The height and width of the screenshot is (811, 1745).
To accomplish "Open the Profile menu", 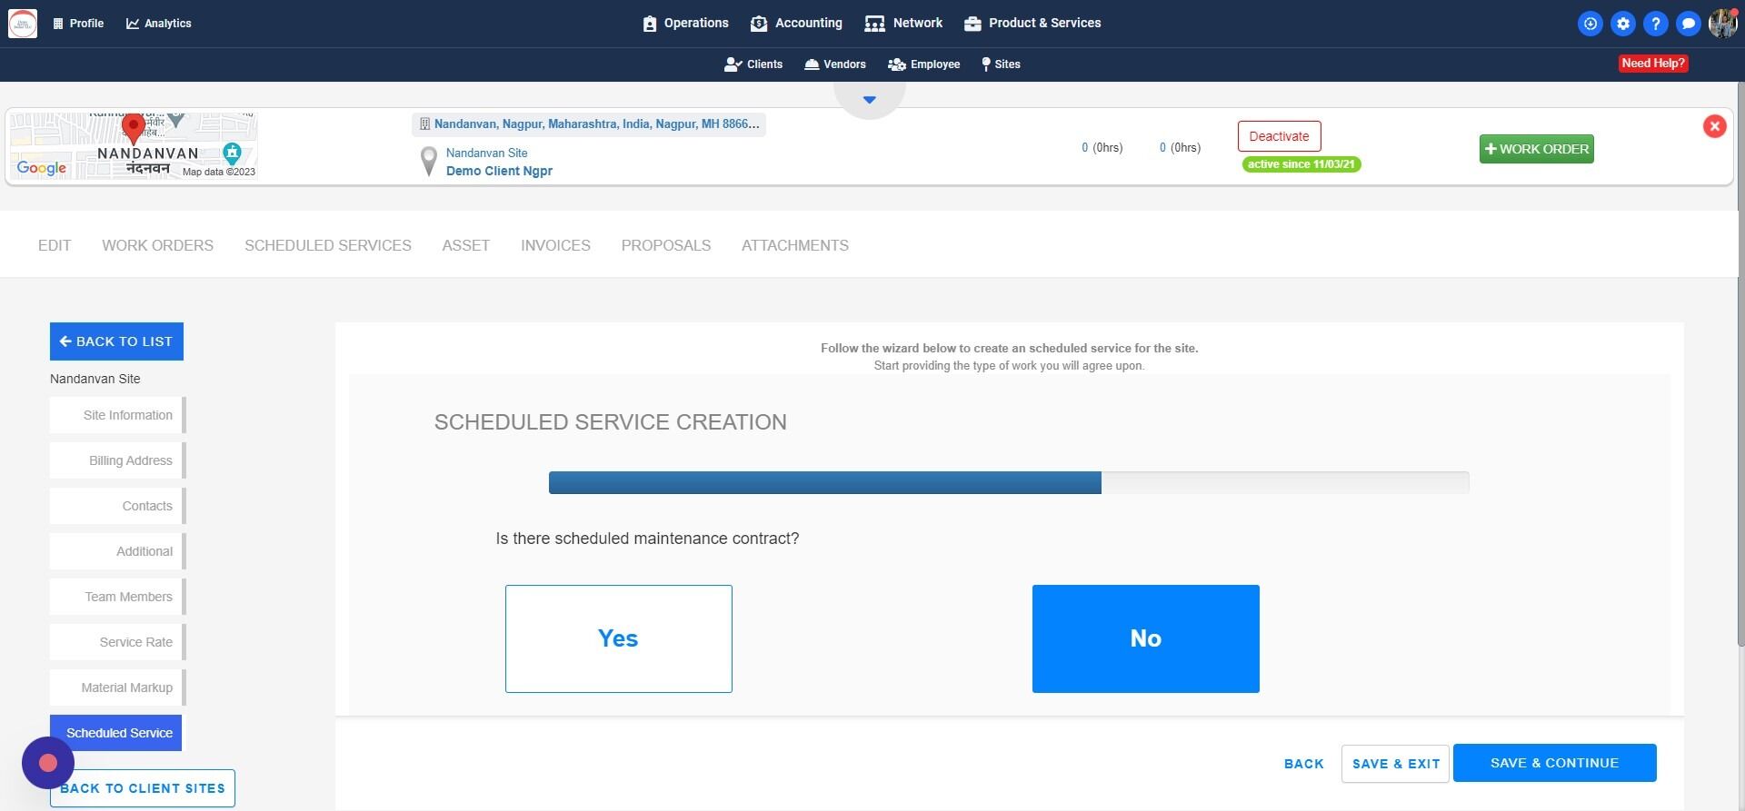I will (78, 24).
